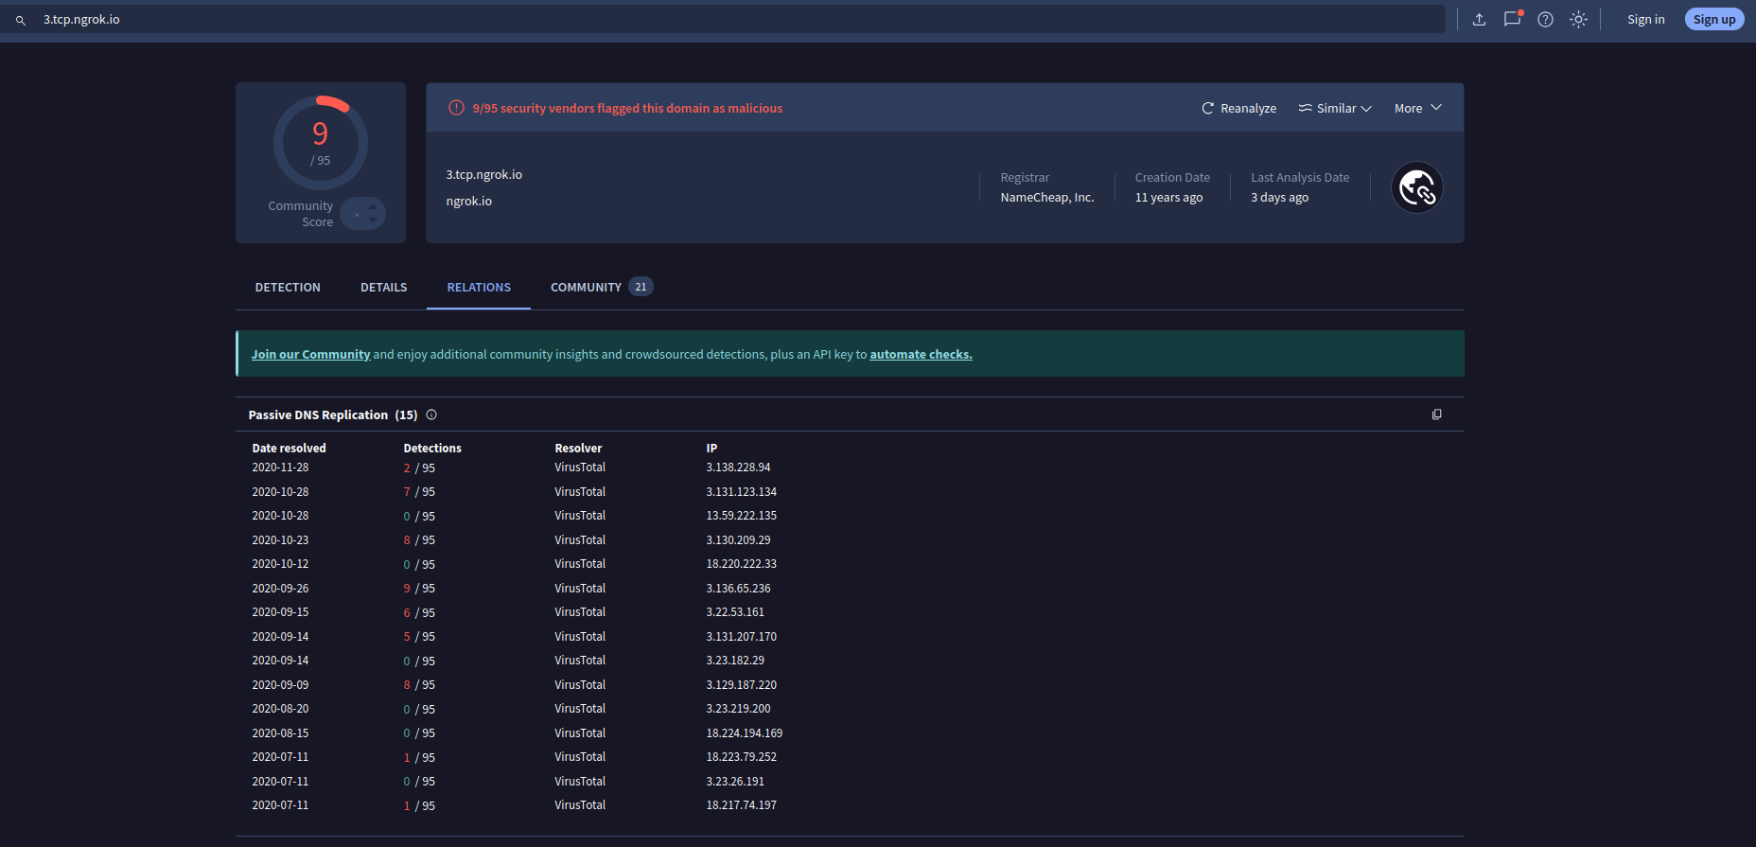Open the notifications chat icon
Image resolution: width=1756 pixels, height=847 pixels.
coord(1512,19)
